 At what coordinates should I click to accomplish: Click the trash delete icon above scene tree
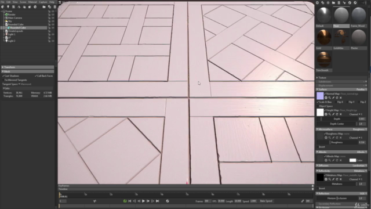click(x=55, y=7)
